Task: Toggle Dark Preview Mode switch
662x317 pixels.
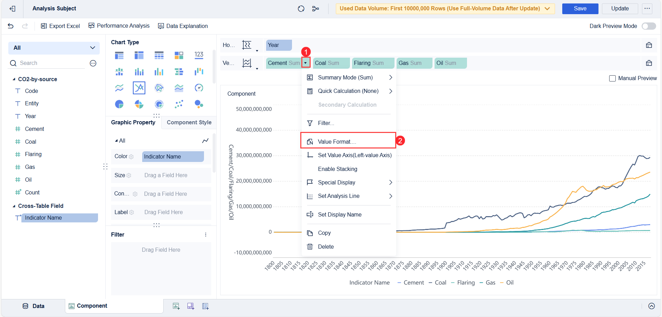Action: (648, 26)
